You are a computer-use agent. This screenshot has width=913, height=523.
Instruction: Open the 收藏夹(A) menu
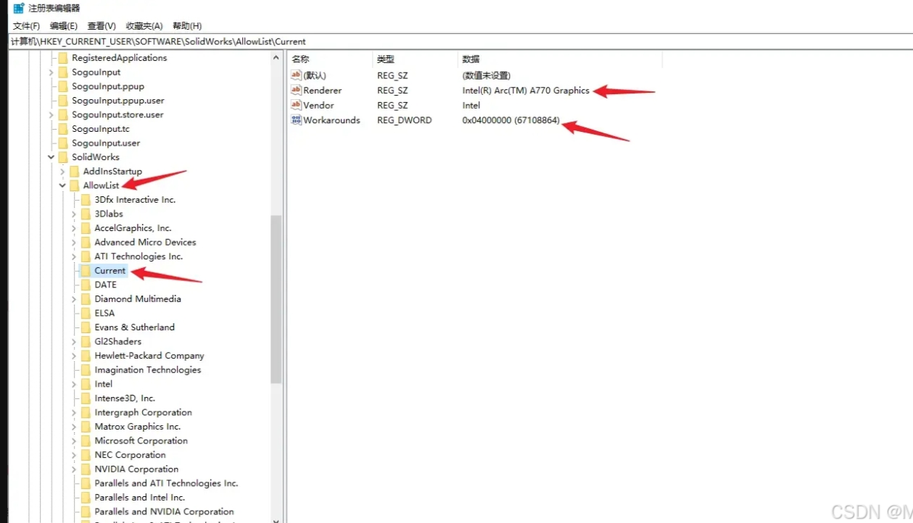[144, 26]
